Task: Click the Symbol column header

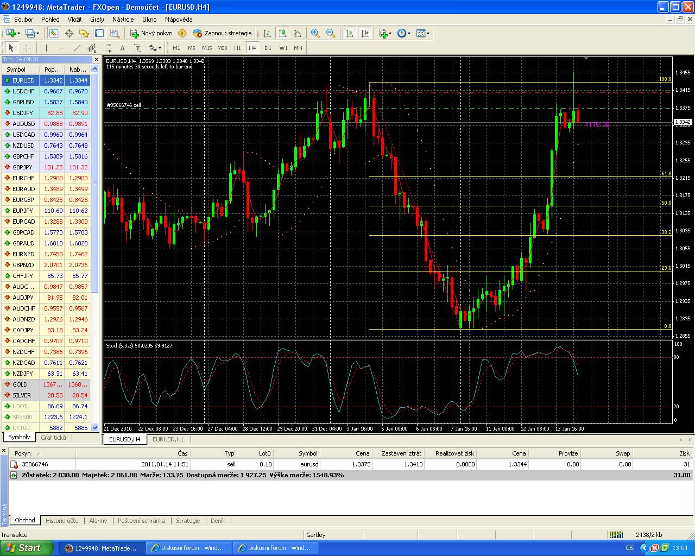Action: [21, 69]
